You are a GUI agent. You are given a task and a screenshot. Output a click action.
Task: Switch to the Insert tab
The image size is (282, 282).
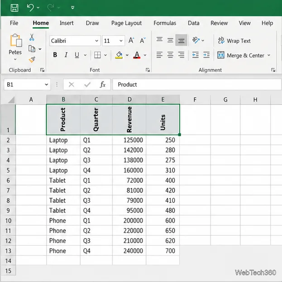point(67,23)
